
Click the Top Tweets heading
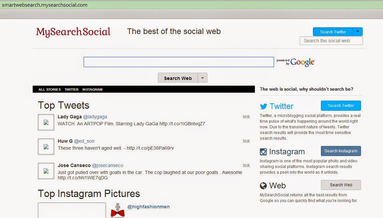tap(63, 105)
